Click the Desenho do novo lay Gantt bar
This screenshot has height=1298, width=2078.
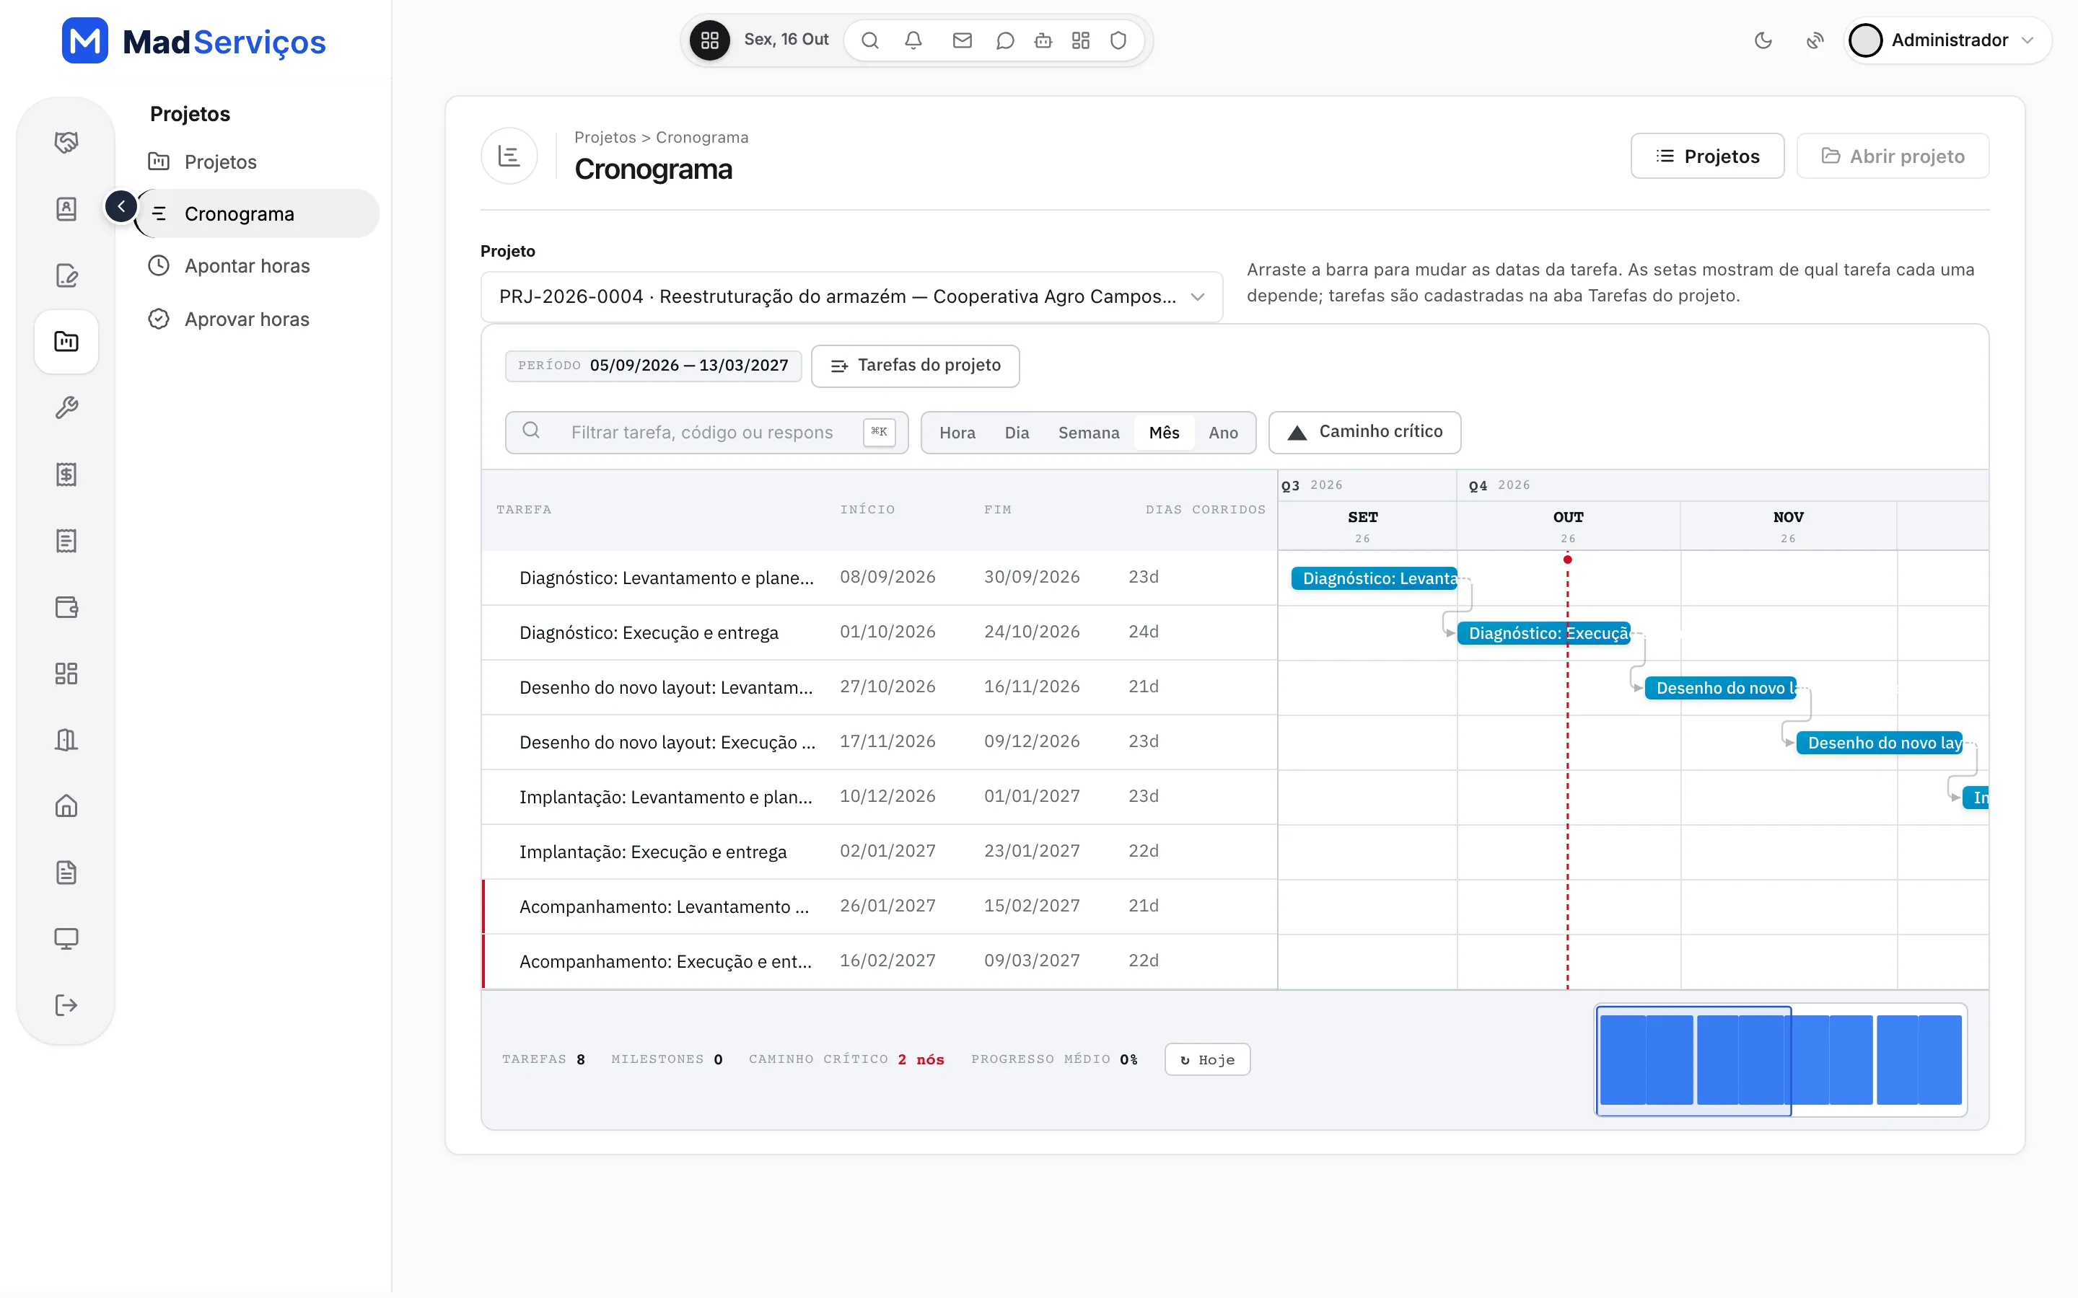click(x=1880, y=743)
